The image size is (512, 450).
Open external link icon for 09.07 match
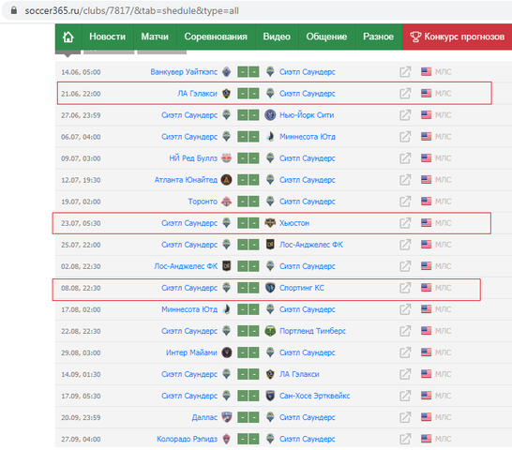[405, 158]
